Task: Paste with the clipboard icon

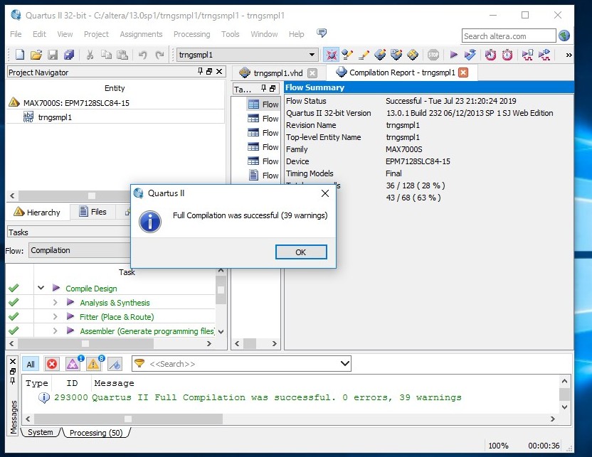Action: [122, 55]
